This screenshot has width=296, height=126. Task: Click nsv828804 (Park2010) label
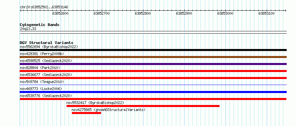(40, 68)
